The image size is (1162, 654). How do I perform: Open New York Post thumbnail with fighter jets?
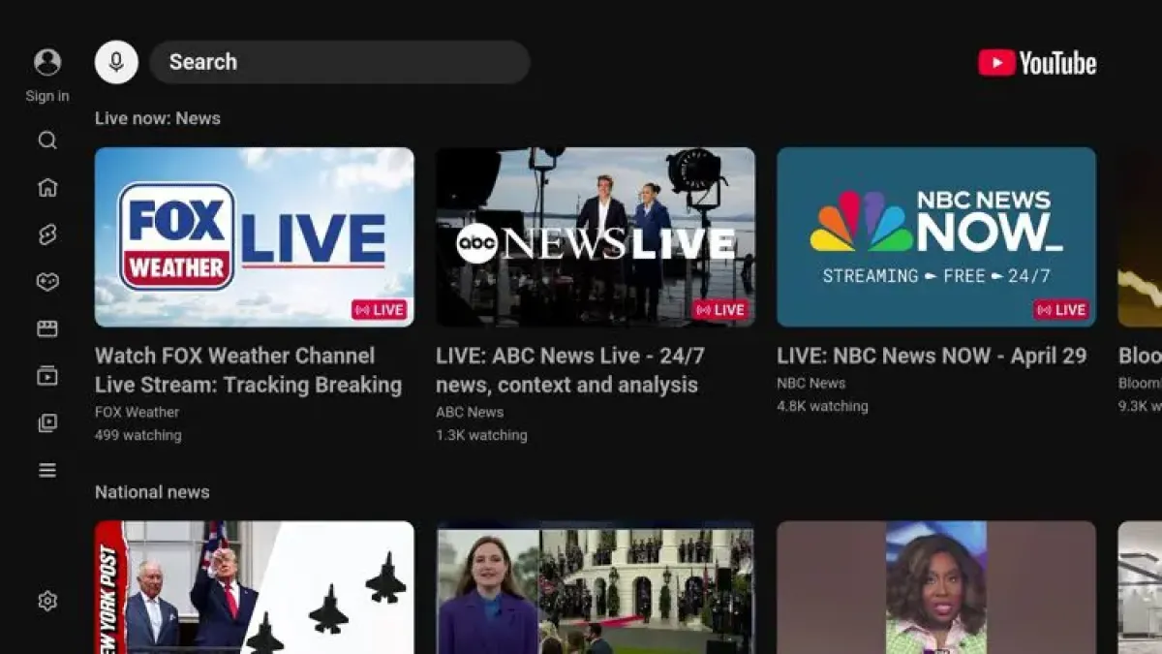(255, 587)
